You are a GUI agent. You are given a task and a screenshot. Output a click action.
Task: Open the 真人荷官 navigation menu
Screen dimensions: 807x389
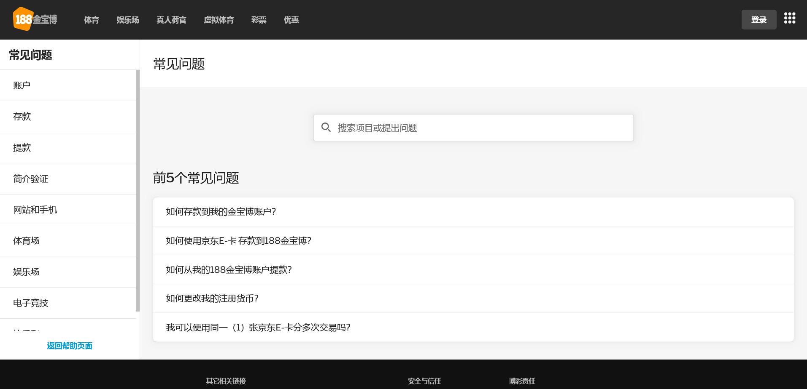point(171,20)
